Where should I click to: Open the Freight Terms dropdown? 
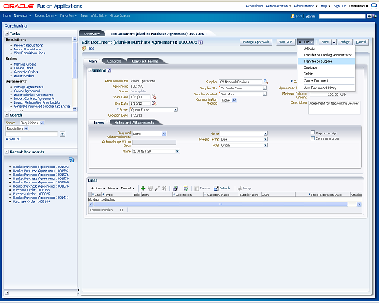click(265, 140)
